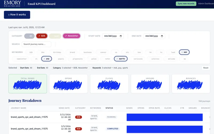This screenshot has width=214, height=134.
Task: Click the Start Date mm/dd/yyyy field
Action: 113,36
